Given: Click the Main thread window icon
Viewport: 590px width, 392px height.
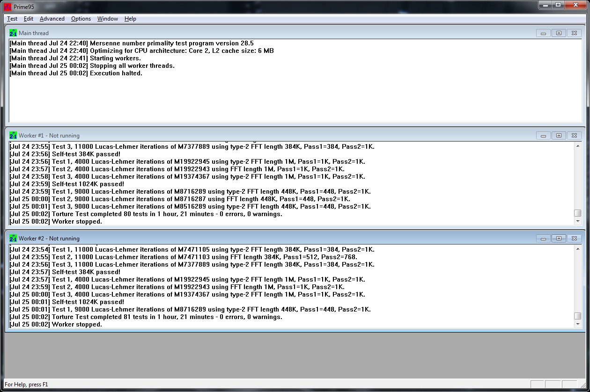Looking at the screenshot, I should click(x=13, y=33).
